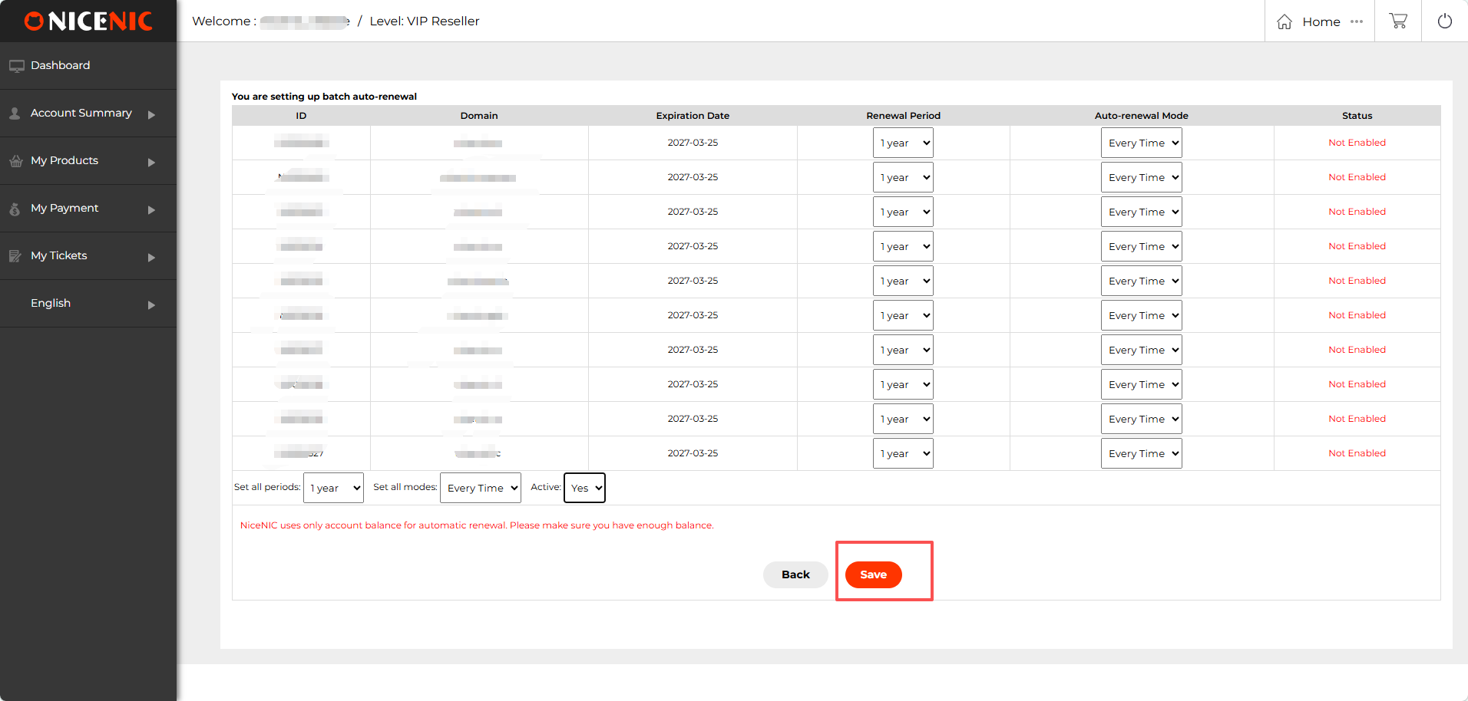Open the English language menu
The image size is (1468, 701).
[88, 304]
